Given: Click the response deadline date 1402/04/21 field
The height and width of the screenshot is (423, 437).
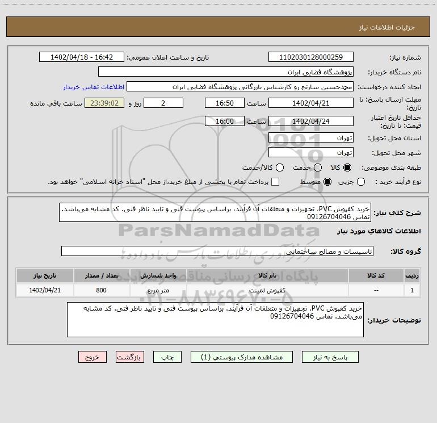Looking at the screenshot, I should (x=311, y=103).
